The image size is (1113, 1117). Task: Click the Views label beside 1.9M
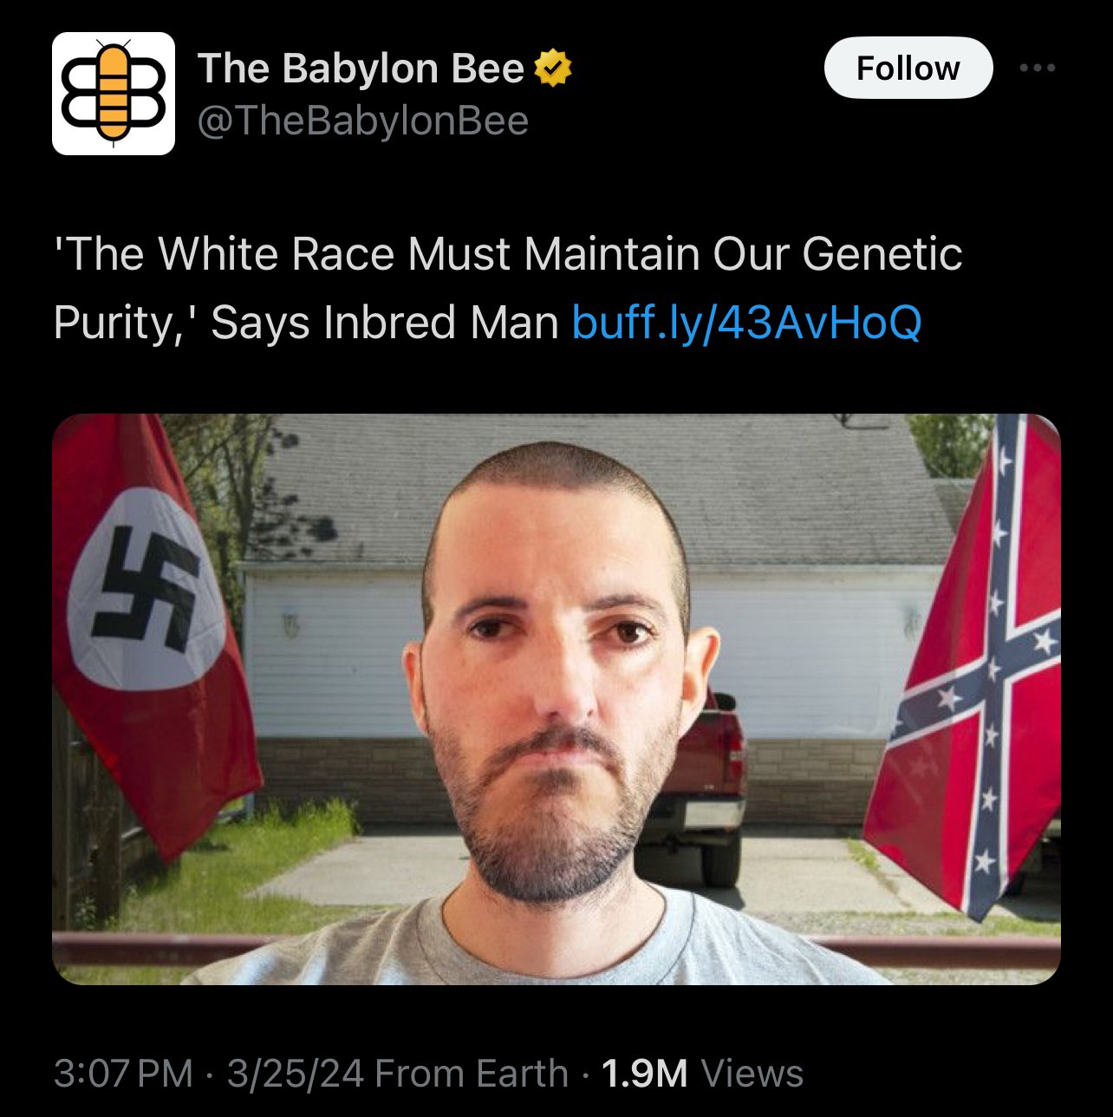[x=752, y=1074]
